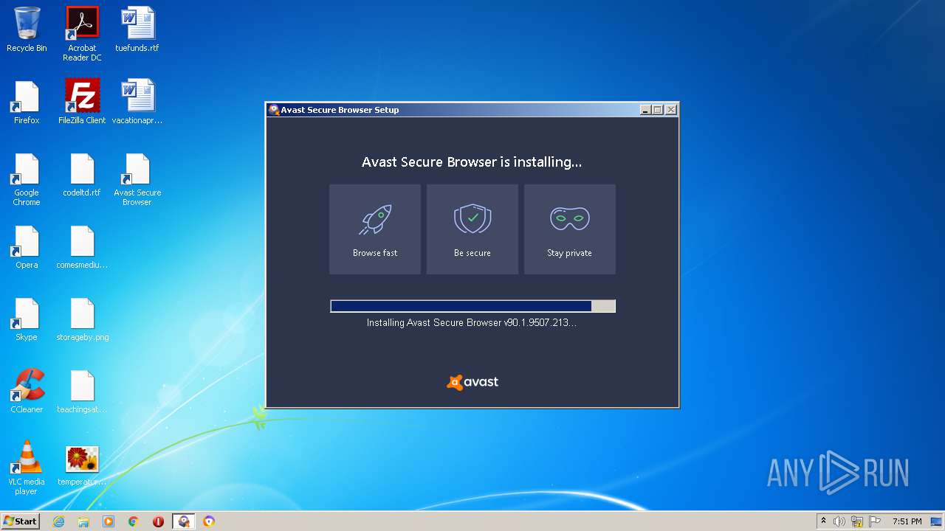This screenshot has width=945, height=531.
Task: Click the Stay private mask tile
Action: [570, 229]
